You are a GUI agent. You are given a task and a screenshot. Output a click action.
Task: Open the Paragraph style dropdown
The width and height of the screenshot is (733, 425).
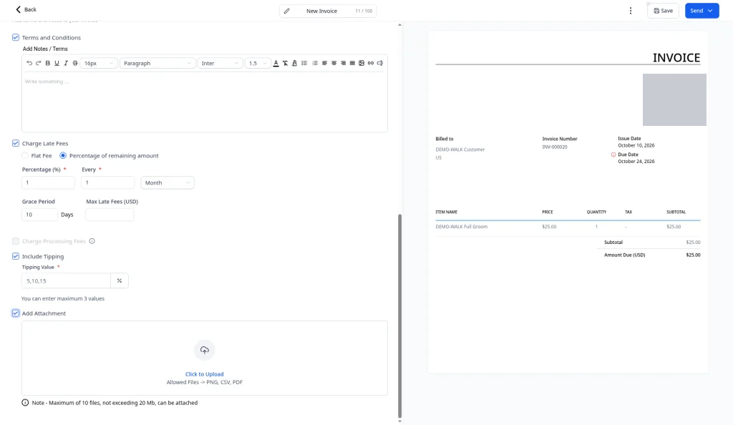coord(157,63)
